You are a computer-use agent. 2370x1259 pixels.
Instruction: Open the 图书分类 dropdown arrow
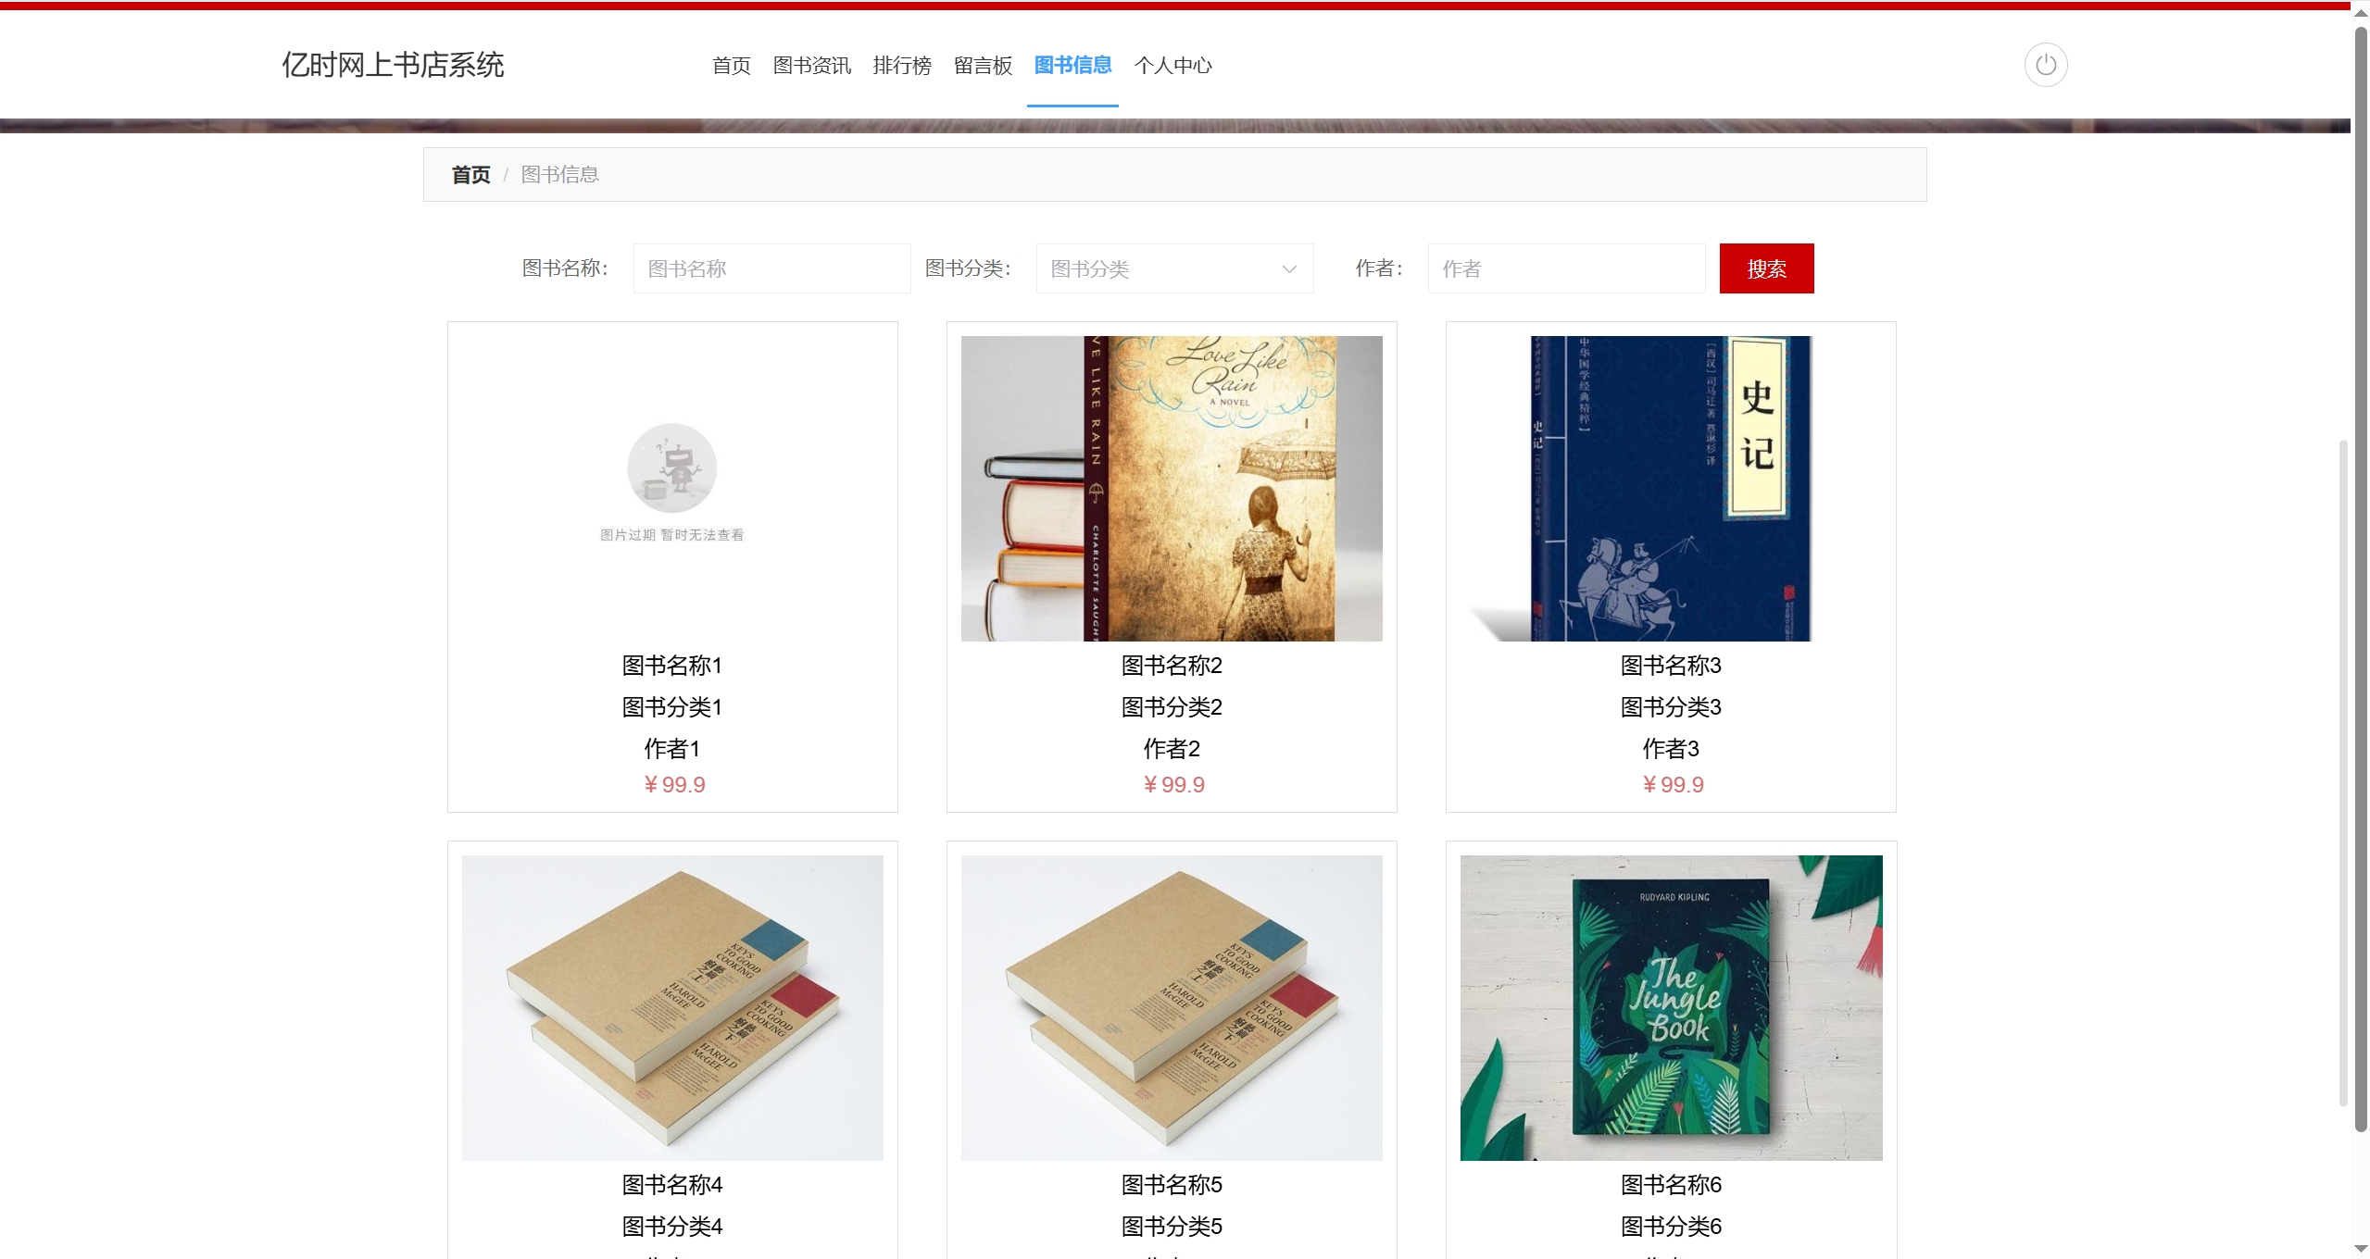coord(1288,269)
